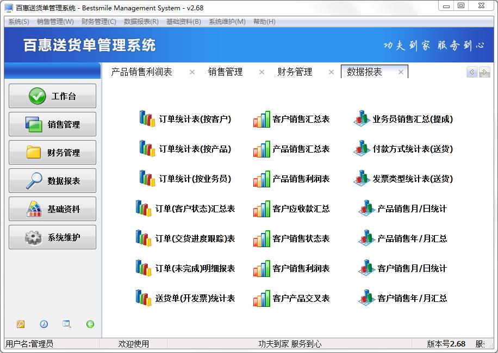
Task: Open the 销售管理 sidebar button
Action: [52, 124]
